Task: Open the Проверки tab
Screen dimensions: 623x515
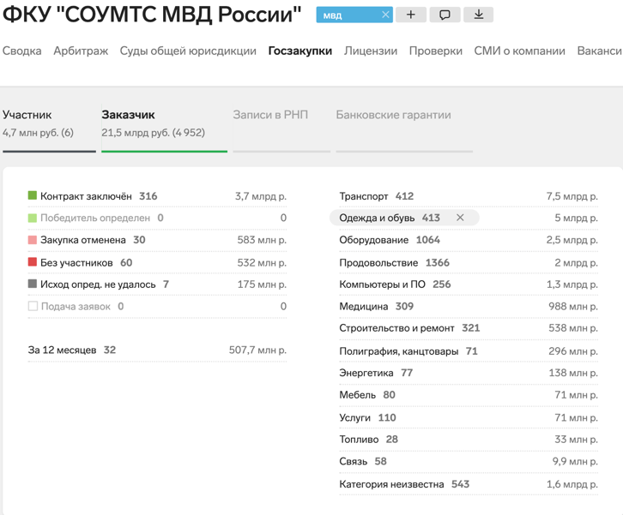Action: pos(435,51)
